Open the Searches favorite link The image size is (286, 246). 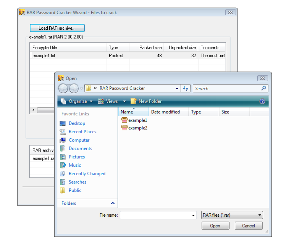click(x=77, y=182)
